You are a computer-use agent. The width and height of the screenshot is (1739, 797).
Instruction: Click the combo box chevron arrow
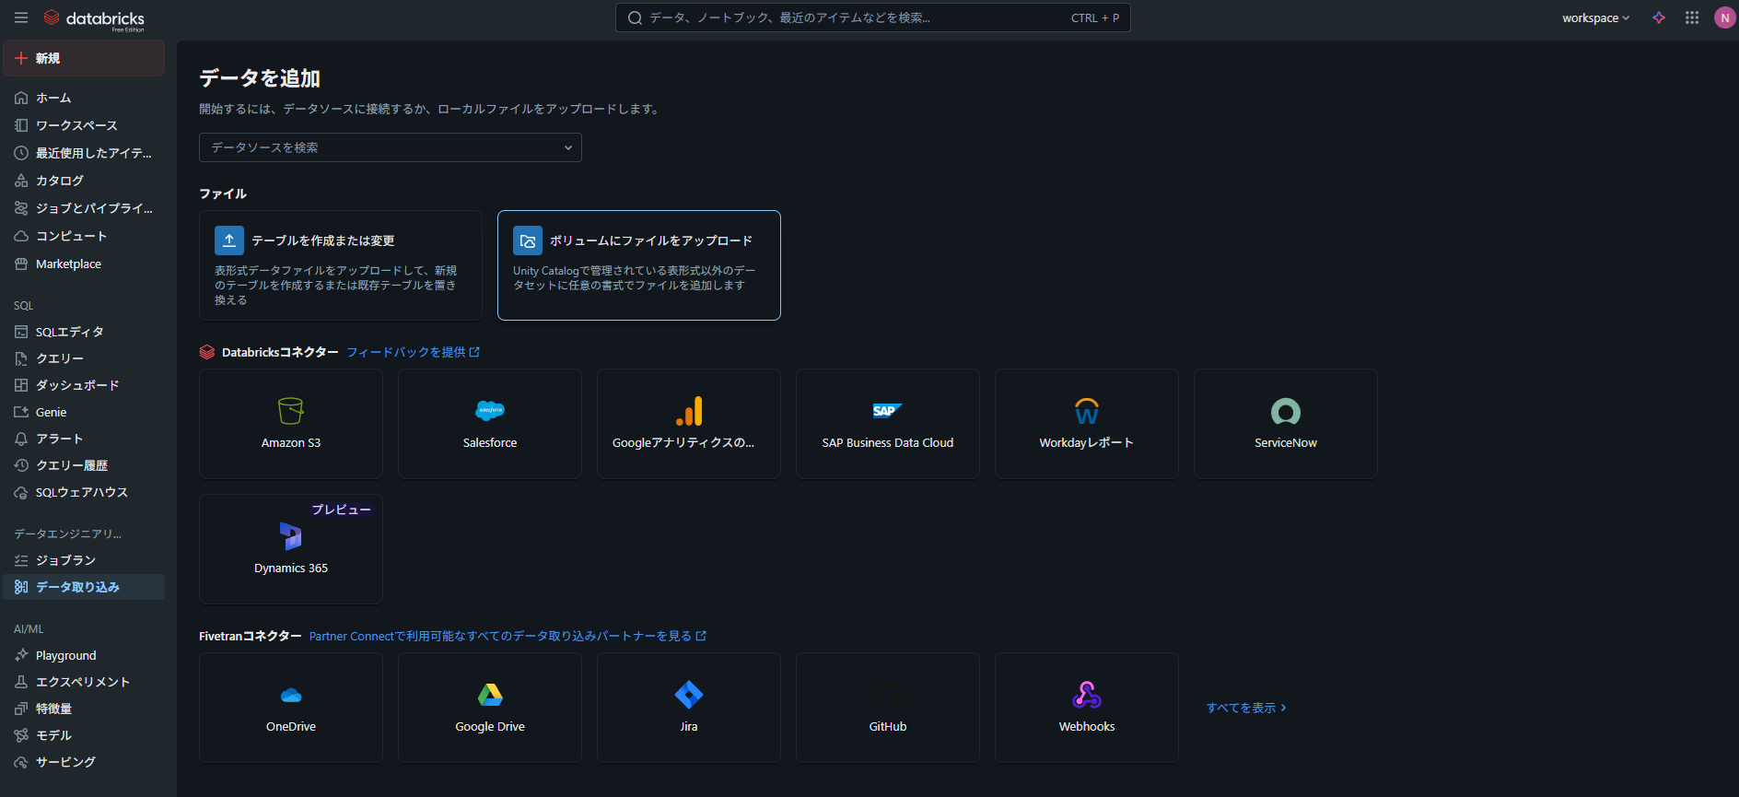click(568, 147)
